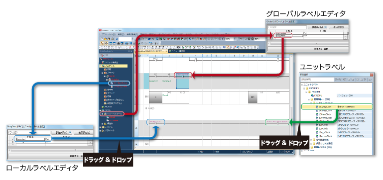Close the Navigation pane with its X
The image size is (383, 180).
[131, 51]
